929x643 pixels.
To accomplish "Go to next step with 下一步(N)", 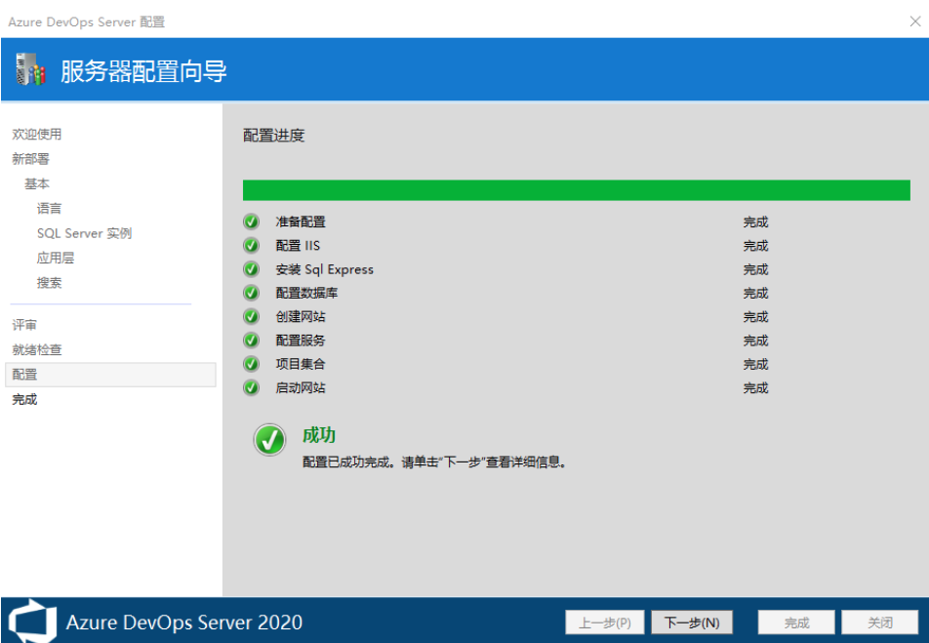I will [x=692, y=623].
